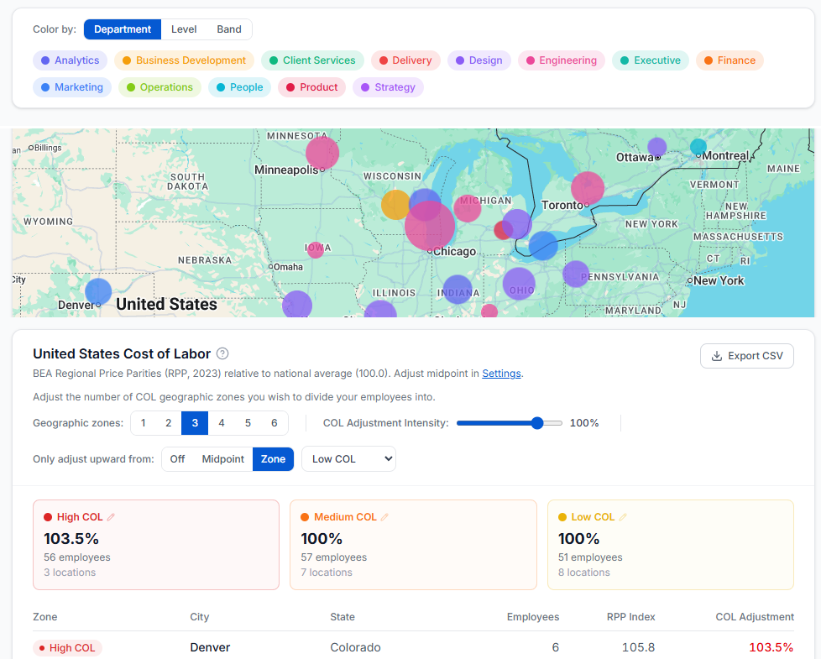The image size is (821, 659).
Task: Toggle the People department chip
Action: (240, 87)
